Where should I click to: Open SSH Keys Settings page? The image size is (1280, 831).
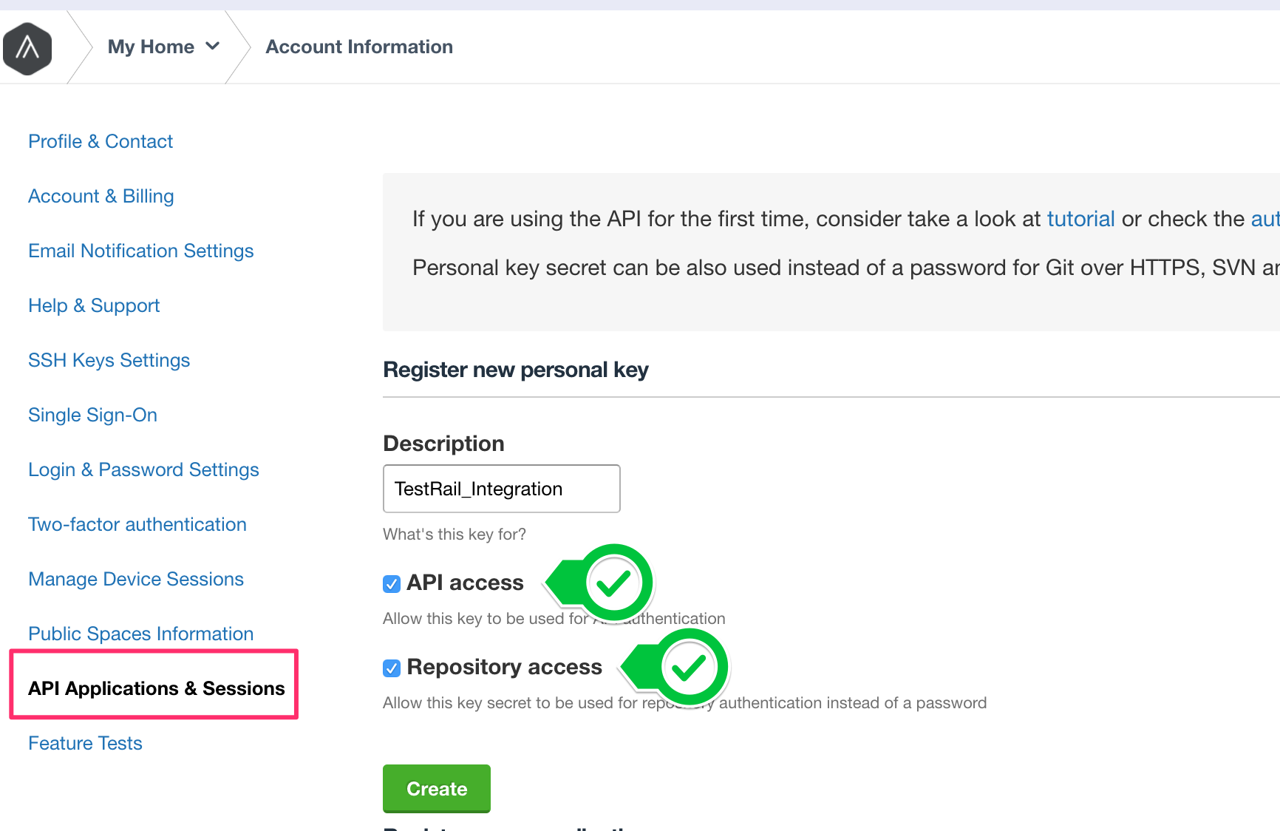[x=109, y=360]
